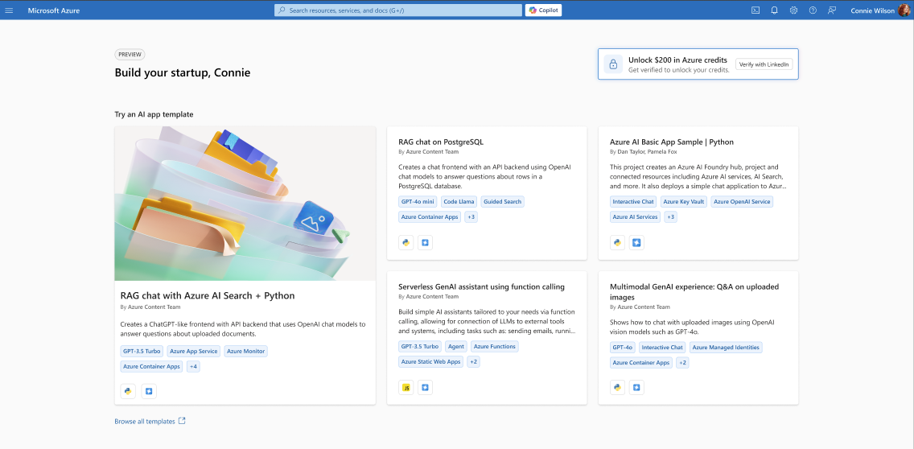Click the JS icon on Serverless GenAI assistant card
The width and height of the screenshot is (914, 449).
click(x=406, y=387)
